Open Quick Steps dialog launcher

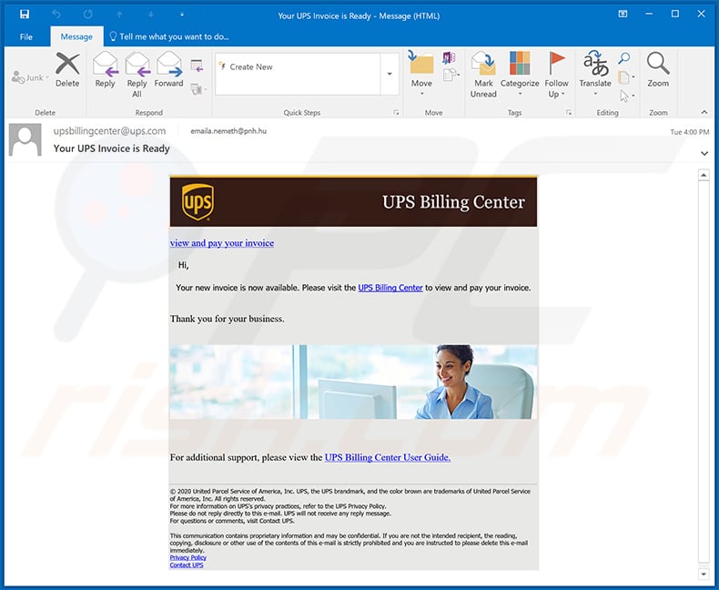(396, 112)
